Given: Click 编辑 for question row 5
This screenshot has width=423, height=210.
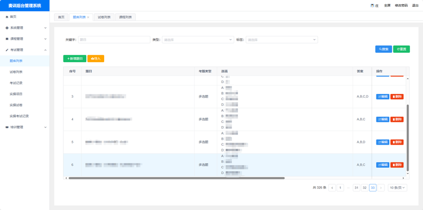Looking at the screenshot, I should coord(382,142).
